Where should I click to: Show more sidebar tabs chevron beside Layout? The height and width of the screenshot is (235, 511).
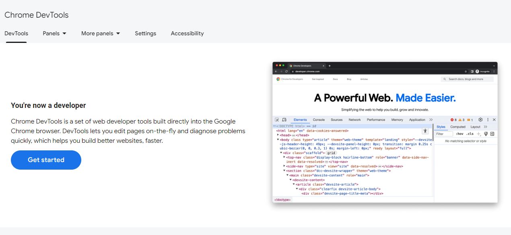tap(486, 127)
